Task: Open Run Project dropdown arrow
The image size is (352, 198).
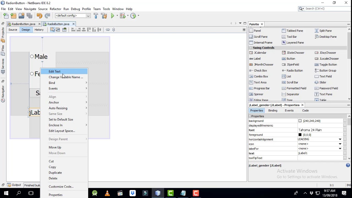Action: [117, 16]
